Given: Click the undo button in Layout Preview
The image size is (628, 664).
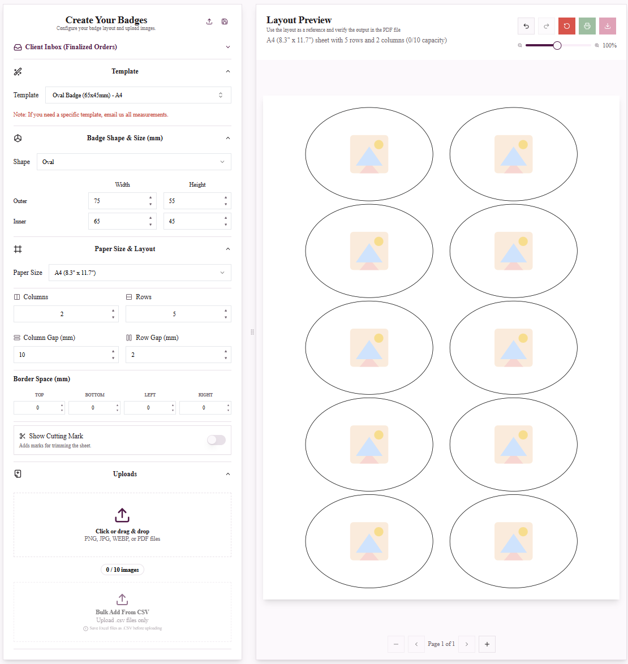Looking at the screenshot, I should (x=526, y=26).
